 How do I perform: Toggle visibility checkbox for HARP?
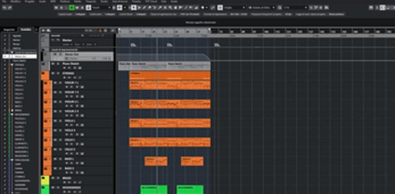(x=4, y=164)
